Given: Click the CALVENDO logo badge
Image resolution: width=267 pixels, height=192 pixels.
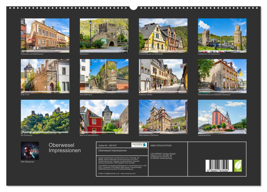Looking at the screenshot, I should [139, 145].
